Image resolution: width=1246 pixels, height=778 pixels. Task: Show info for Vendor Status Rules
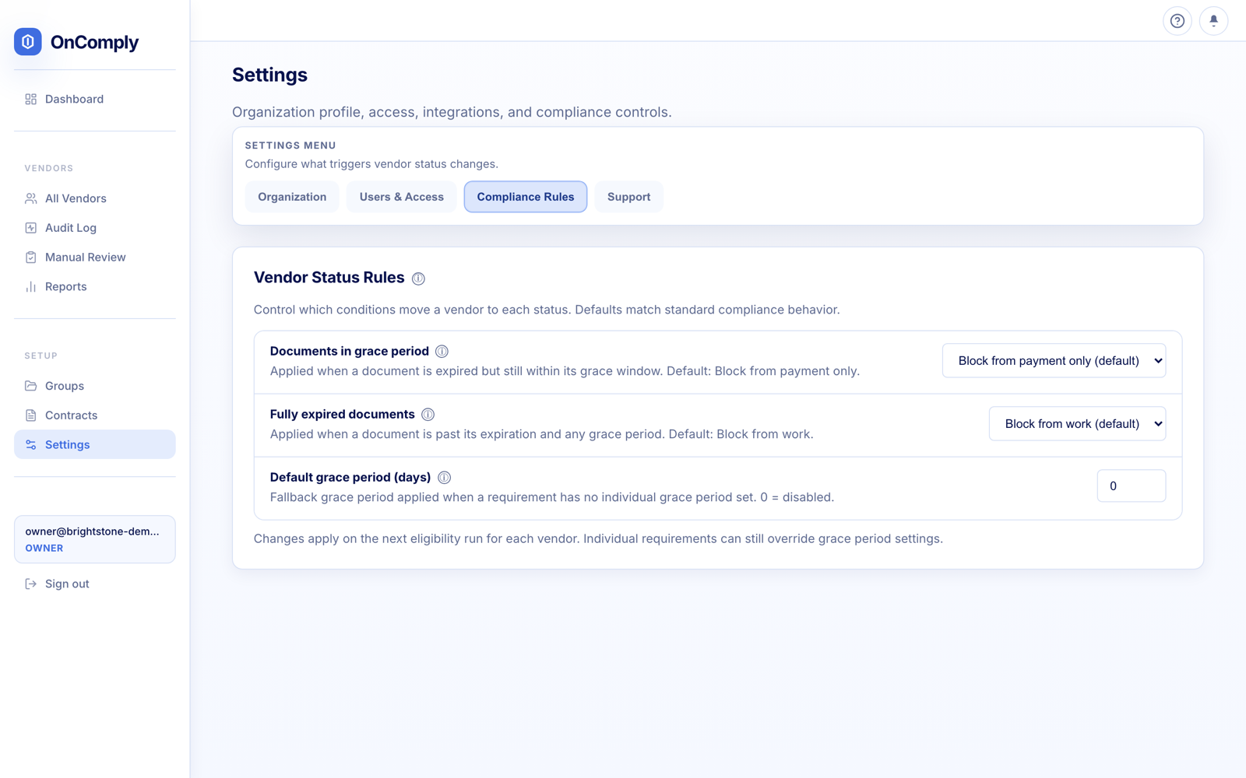(x=418, y=279)
